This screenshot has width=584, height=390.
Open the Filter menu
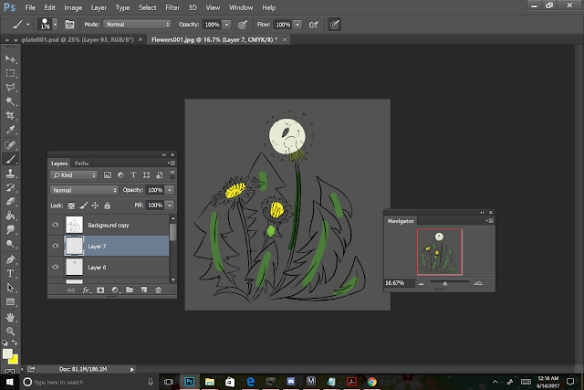click(172, 7)
